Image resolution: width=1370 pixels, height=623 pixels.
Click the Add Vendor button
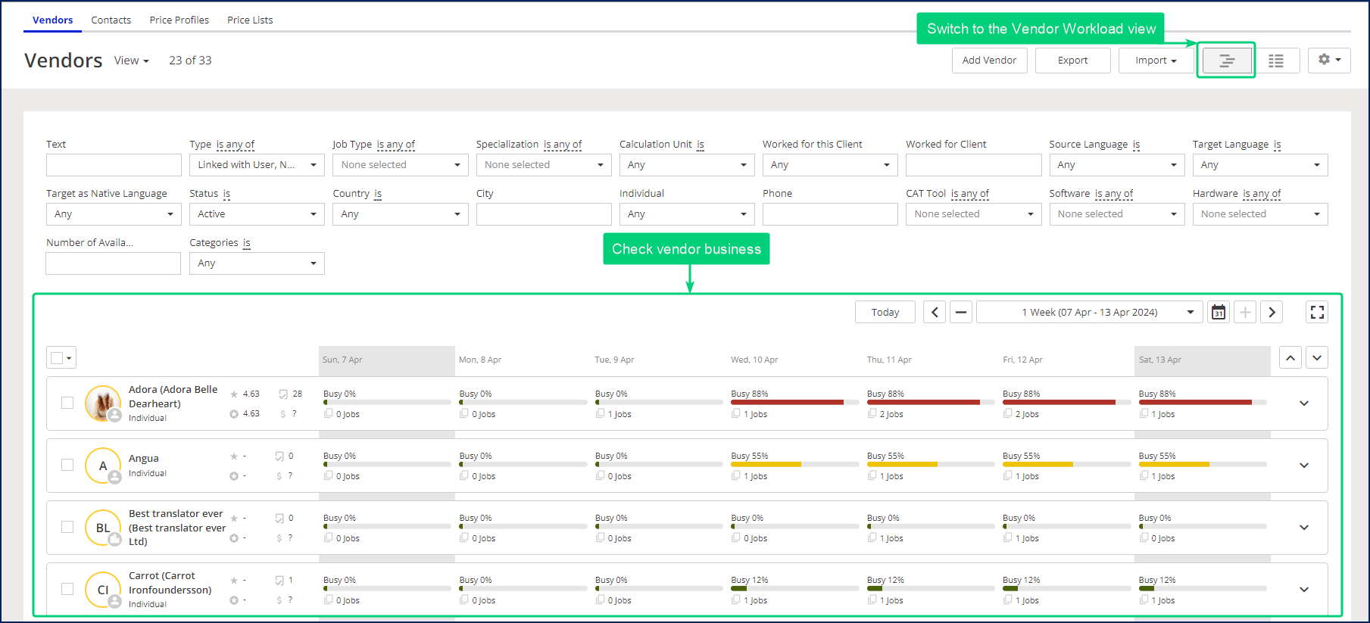tap(990, 61)
